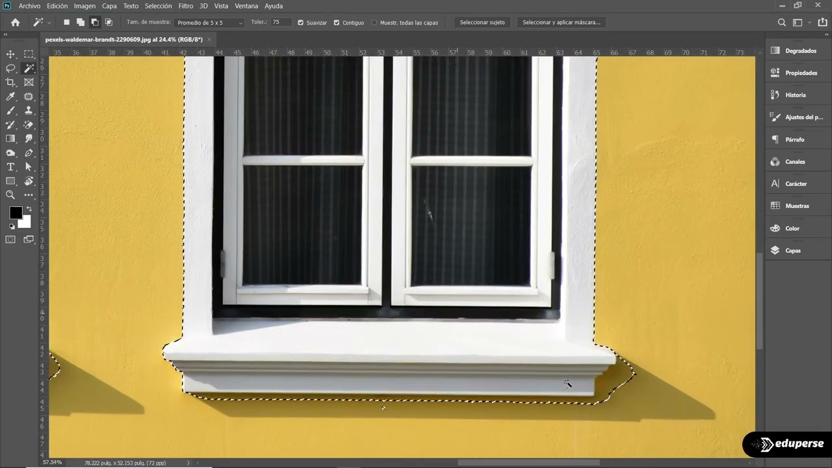
Task: Open the Filtro menu
Action: tap(186, 6)
